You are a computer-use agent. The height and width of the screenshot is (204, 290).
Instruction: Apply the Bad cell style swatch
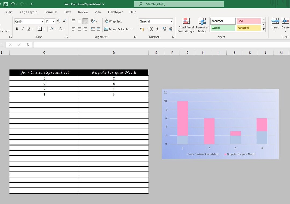click(248, 21)
